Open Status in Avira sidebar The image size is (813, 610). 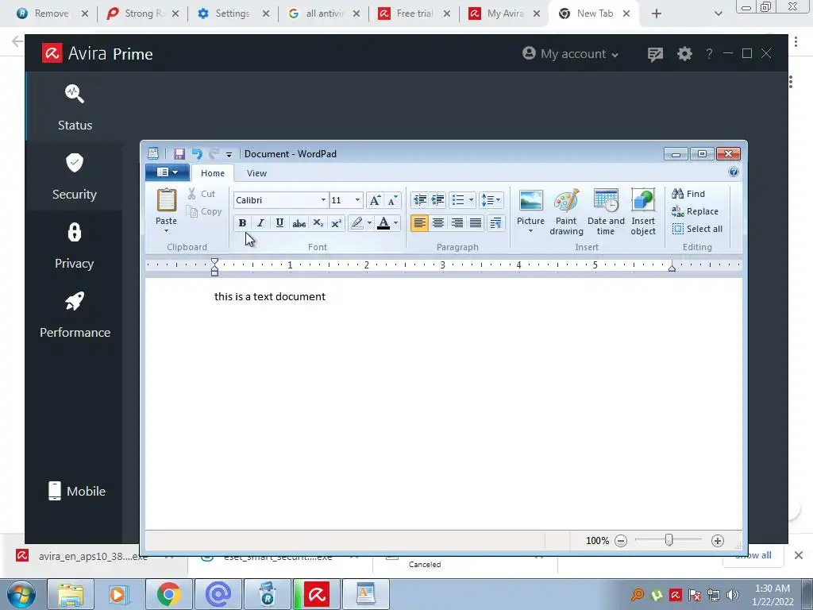pyautogui.click(x=75, y=108)
